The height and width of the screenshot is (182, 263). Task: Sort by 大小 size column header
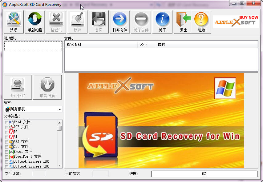coord(147,45)
